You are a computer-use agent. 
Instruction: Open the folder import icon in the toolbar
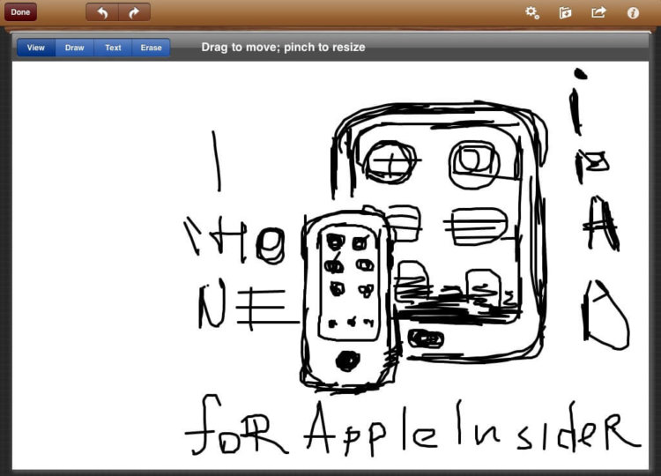565,12
